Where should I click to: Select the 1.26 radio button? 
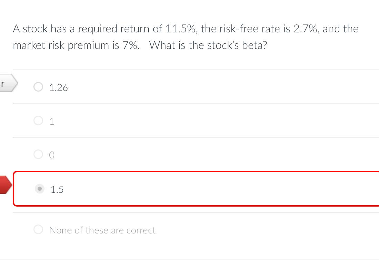[x=38, y=87]
